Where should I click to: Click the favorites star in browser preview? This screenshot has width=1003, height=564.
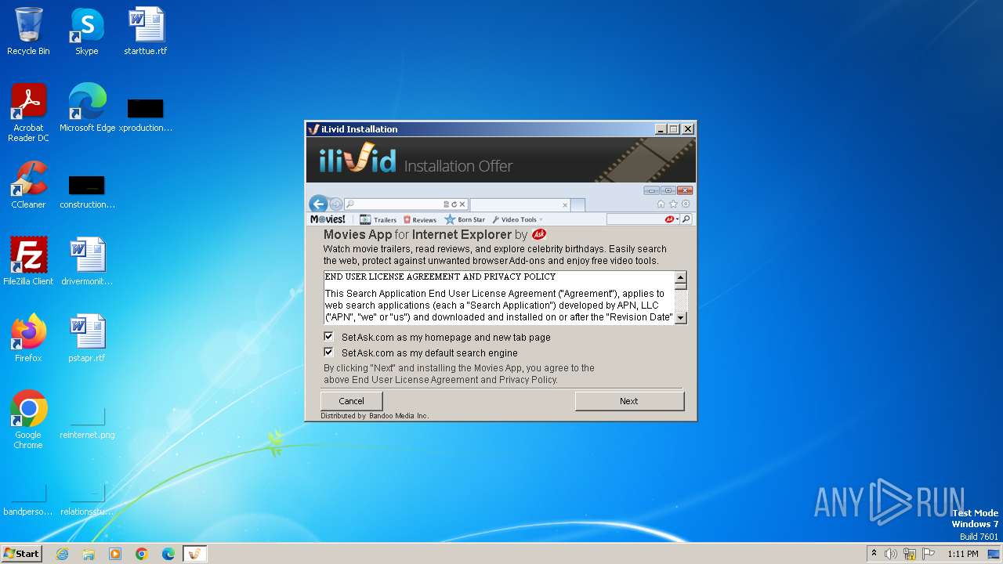pos(673,204)
